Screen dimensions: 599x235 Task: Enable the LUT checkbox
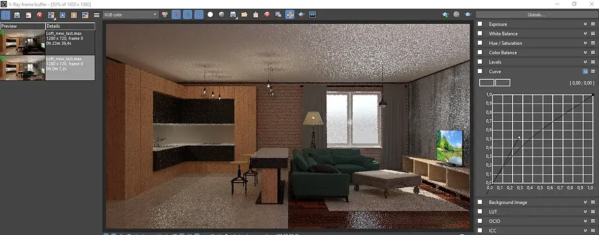pos(480,211)
